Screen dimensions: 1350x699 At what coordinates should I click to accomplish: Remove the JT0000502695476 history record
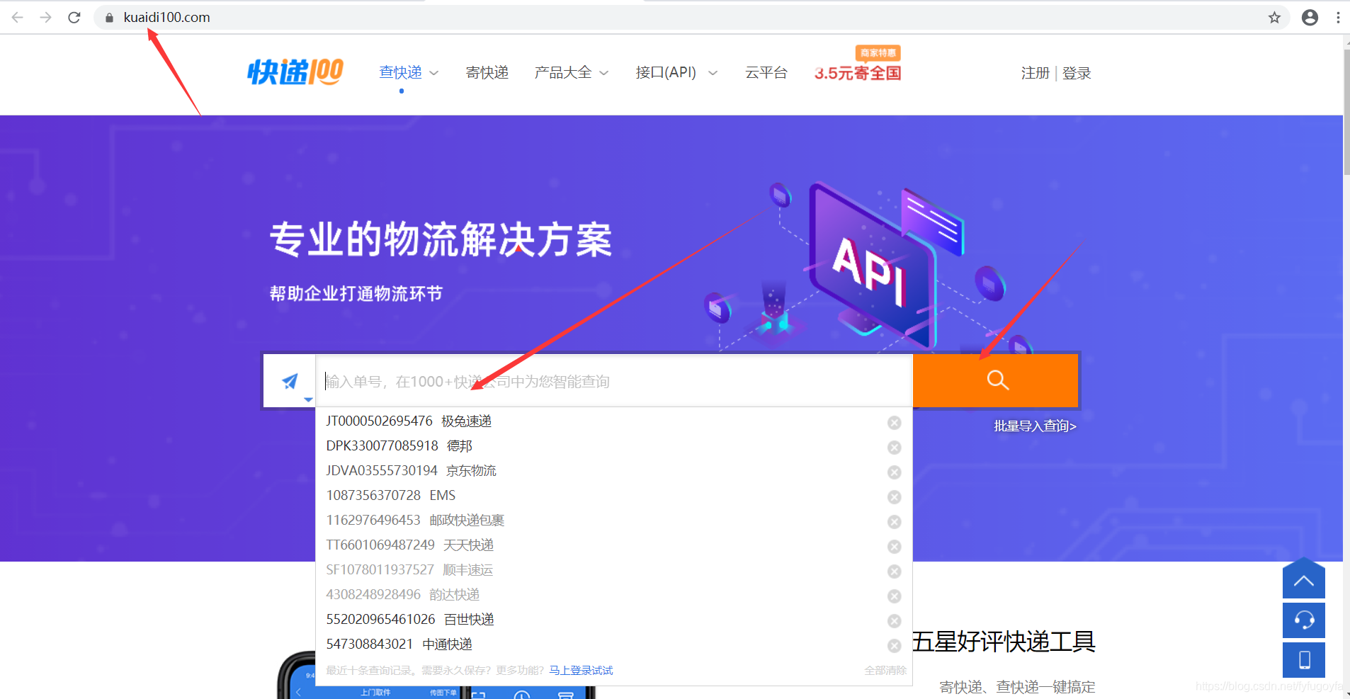click(x=895, y=423)
